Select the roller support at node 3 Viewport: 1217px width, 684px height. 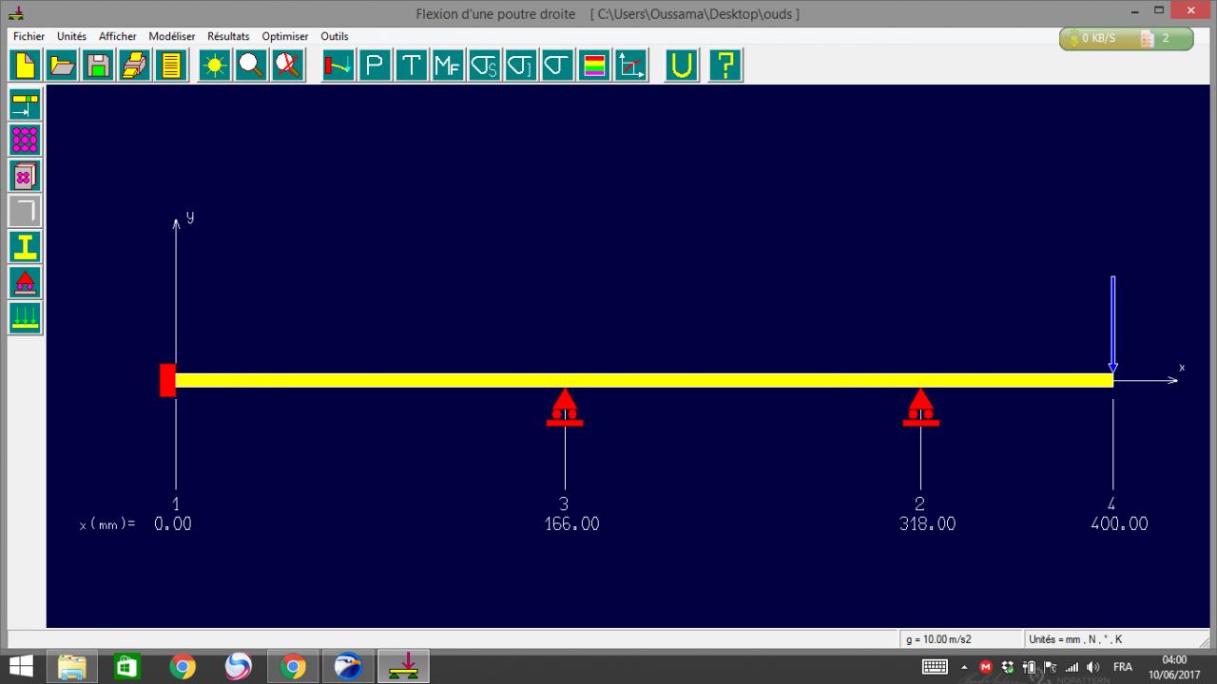pos(565,407)
